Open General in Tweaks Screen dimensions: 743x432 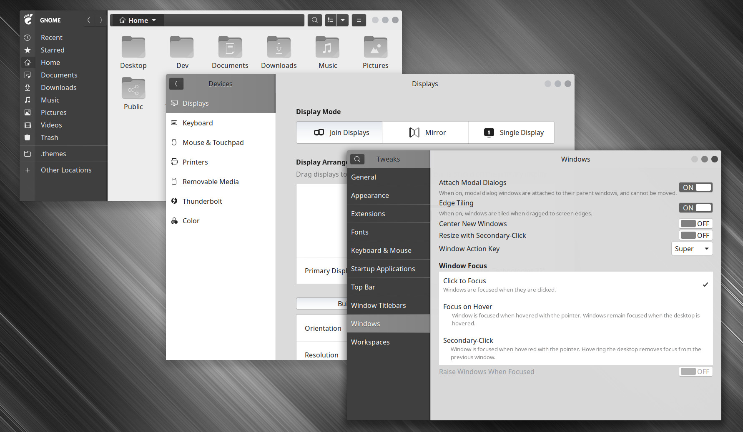point(388,177)
